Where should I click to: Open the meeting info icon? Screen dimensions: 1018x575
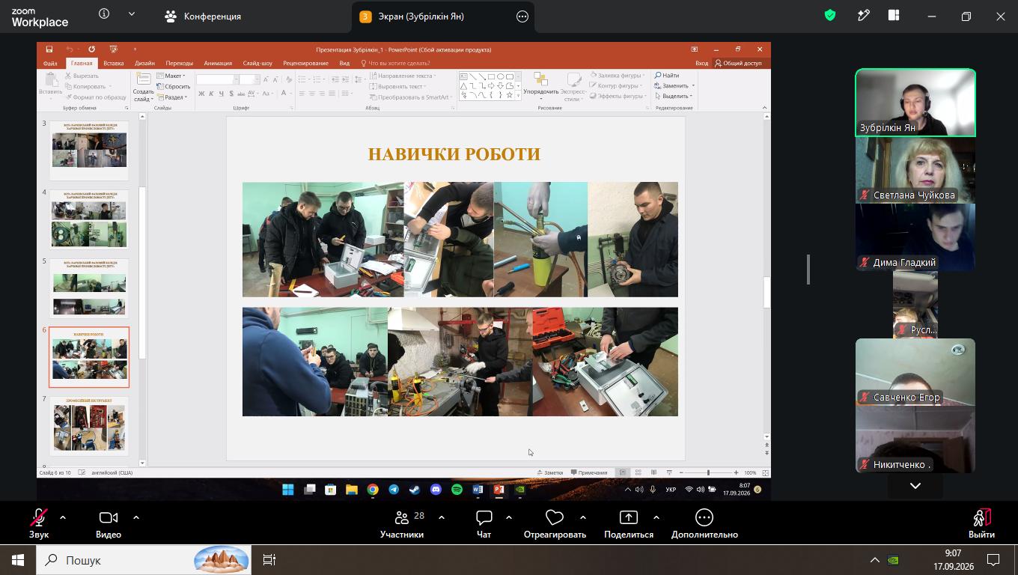(x=104, y=14)
